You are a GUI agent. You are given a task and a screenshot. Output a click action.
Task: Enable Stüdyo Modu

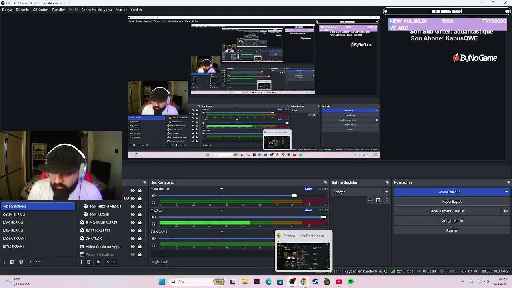[x=452, y=221]
